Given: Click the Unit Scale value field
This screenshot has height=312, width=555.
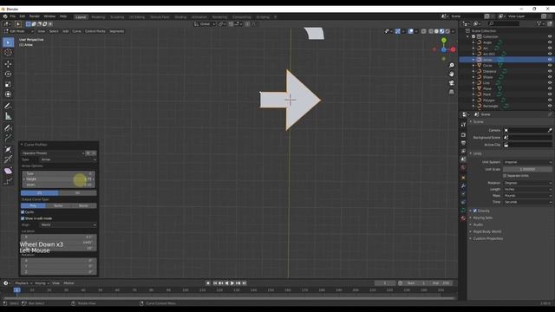Looking at the screenshot, I should point(527,170).
